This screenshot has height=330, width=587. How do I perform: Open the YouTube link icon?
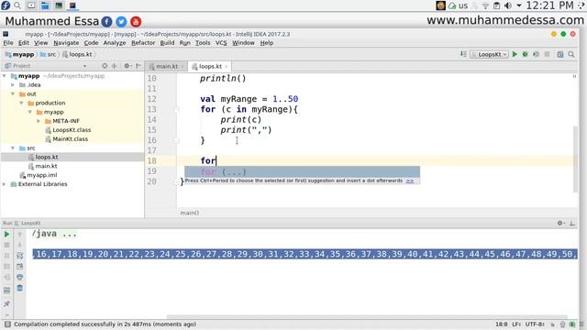(x=136, y=22)
